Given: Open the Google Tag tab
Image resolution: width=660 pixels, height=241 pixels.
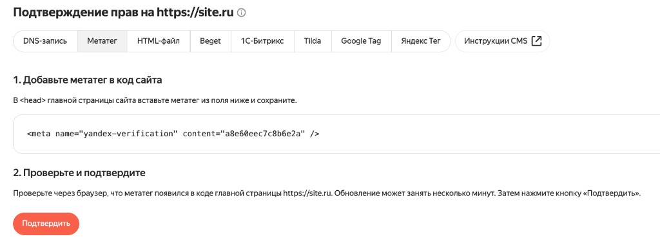Looking at the screenshot, I should pos(361,41).
